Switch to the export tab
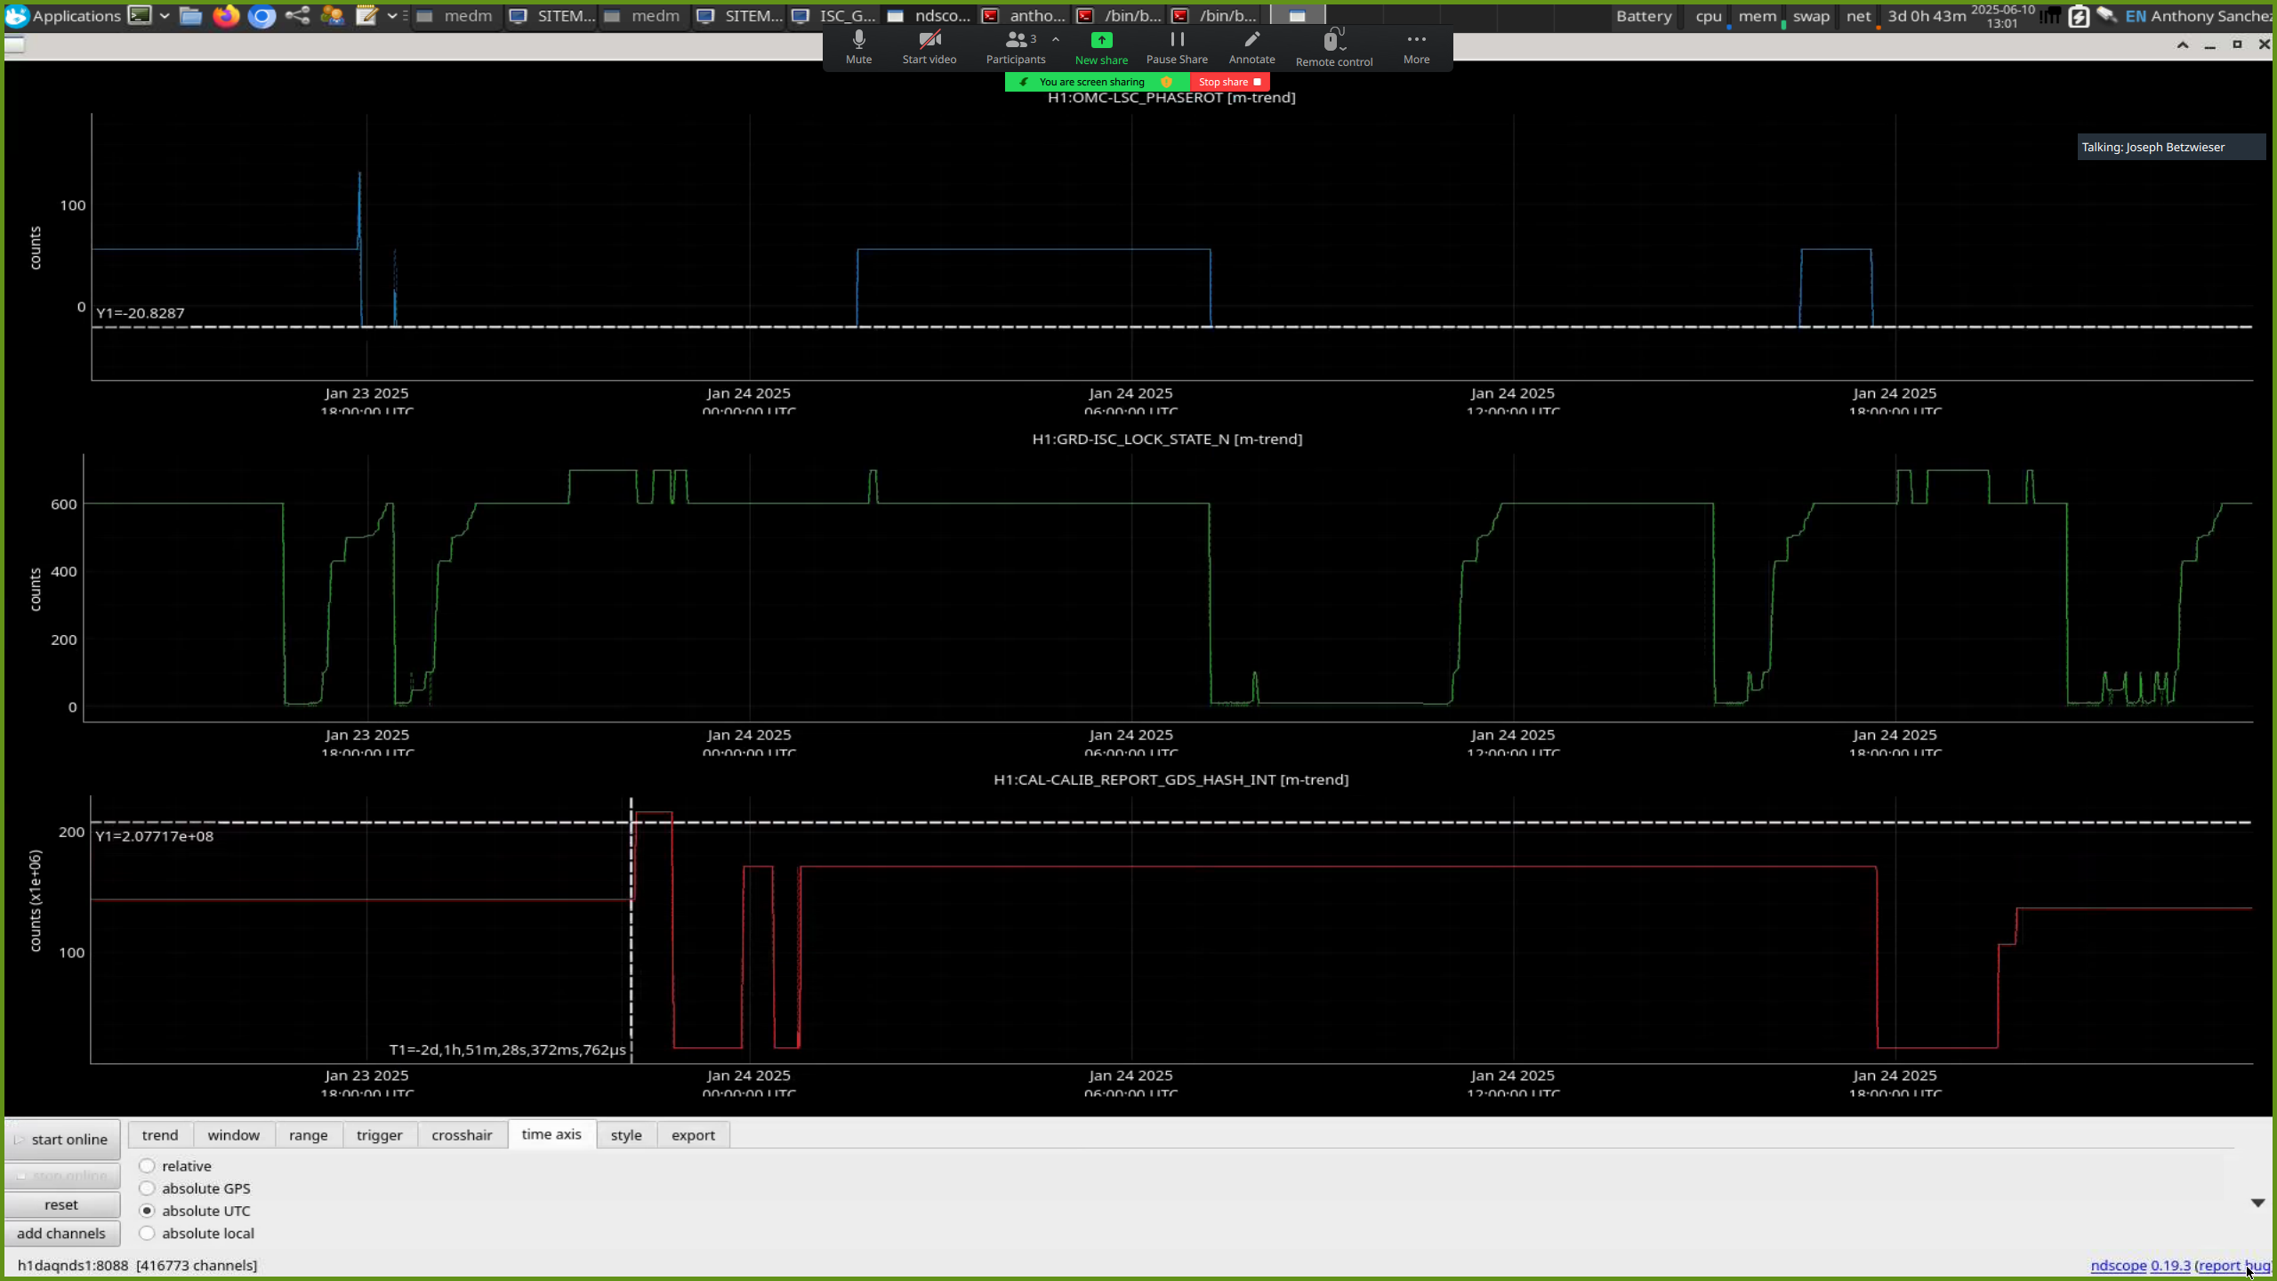The height and width of the screenshot is (1281, 2277). point(693,1135)
